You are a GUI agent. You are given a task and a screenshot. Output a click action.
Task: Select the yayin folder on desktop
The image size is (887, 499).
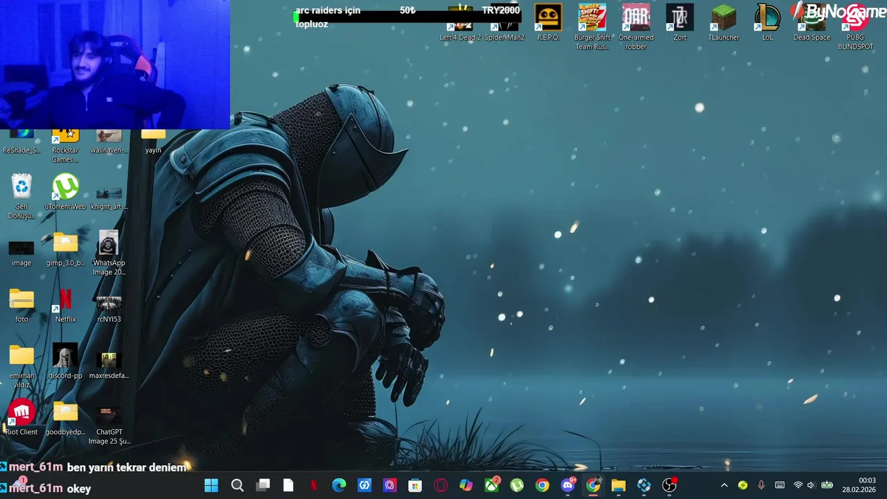coord(153,141)
